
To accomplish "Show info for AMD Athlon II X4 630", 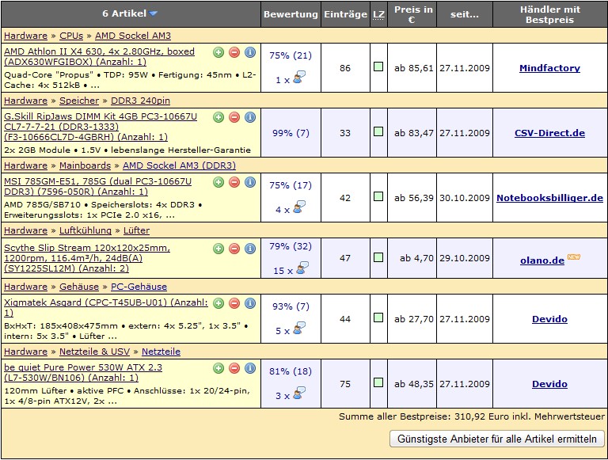I will (250, 52).
